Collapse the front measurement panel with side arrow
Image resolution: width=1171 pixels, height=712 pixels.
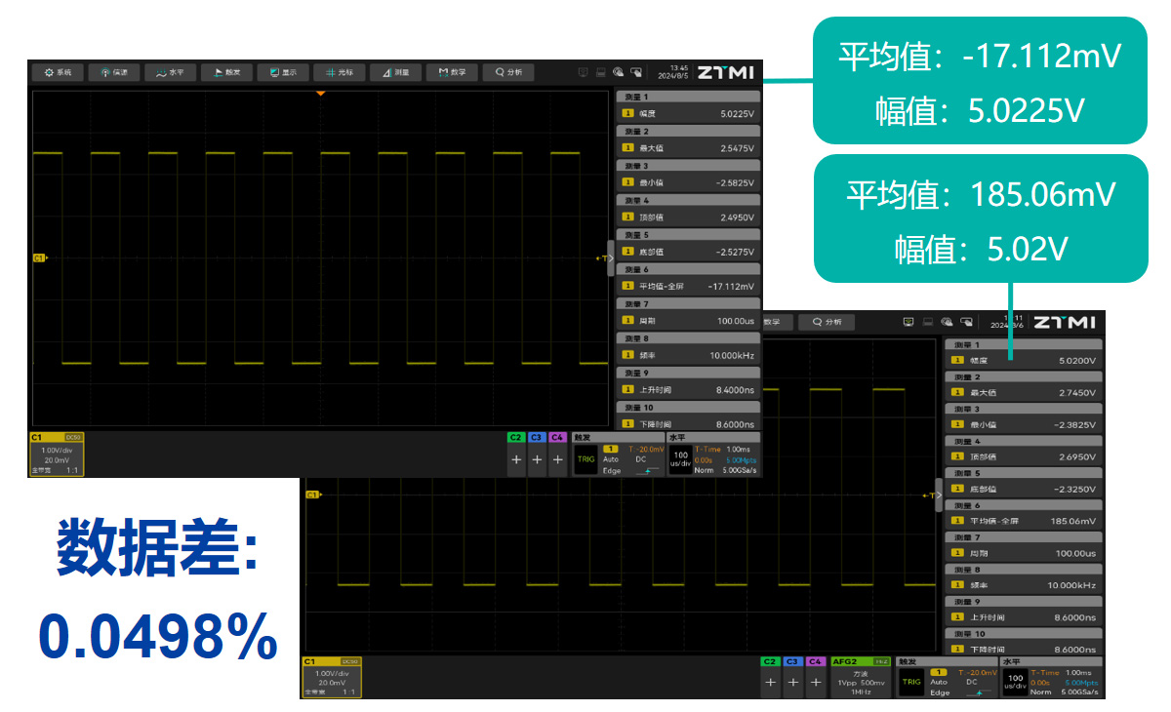[x=611, y=258]
